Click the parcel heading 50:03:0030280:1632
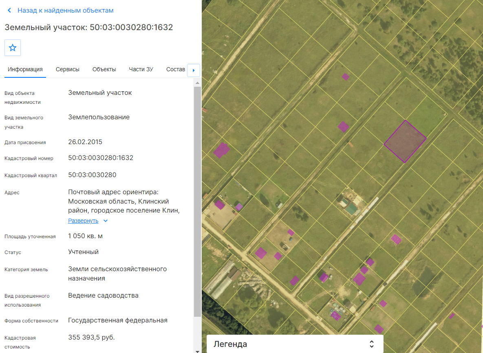Screen dimensions: 483x353 (89, 27)
